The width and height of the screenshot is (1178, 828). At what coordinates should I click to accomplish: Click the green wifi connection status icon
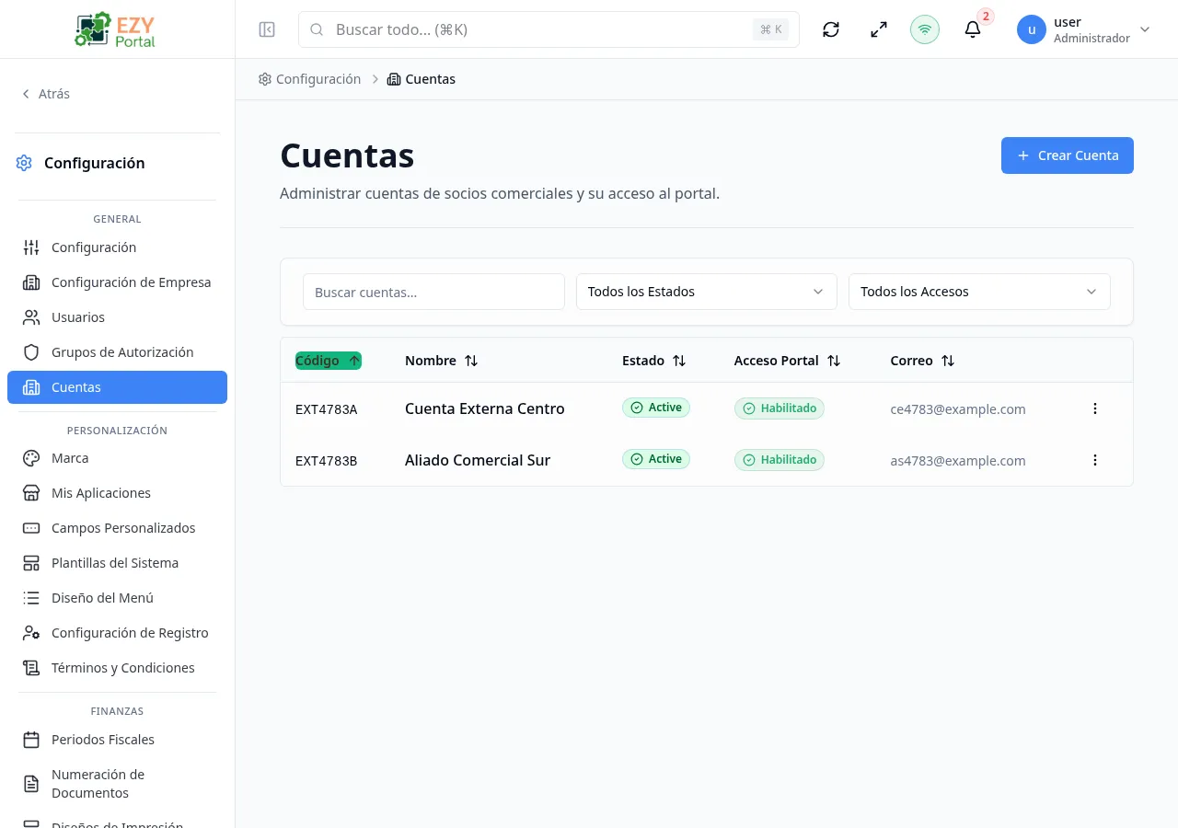[925, 29]
